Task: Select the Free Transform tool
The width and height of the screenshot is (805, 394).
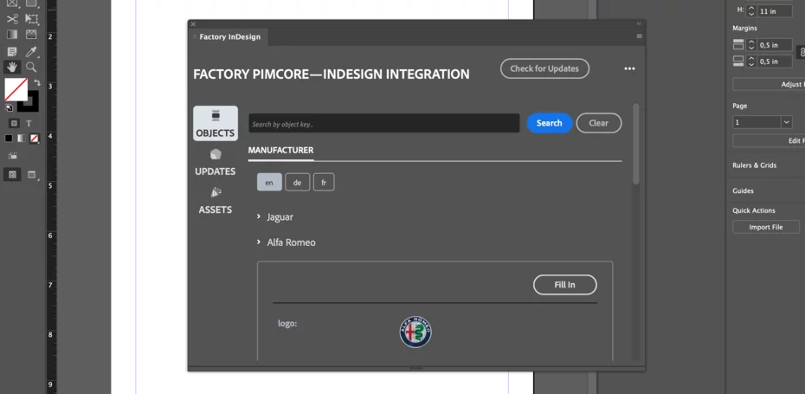Action: [31, 20]
